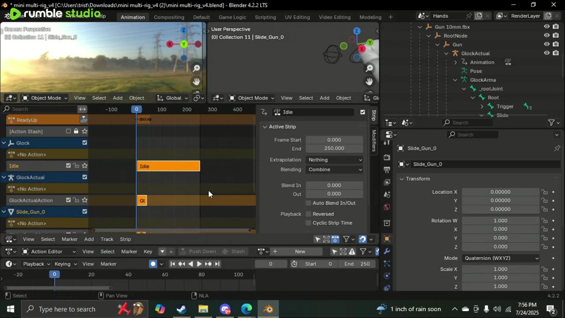
Task: Click the New action button
Action: (300, 252)
